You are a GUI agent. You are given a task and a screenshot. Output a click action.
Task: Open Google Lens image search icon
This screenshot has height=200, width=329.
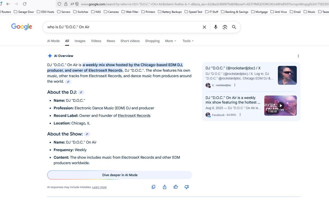tap(225, 27)
